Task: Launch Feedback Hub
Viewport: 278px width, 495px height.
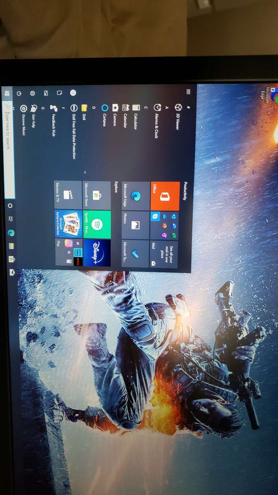Action: click(x=53, y=120)
